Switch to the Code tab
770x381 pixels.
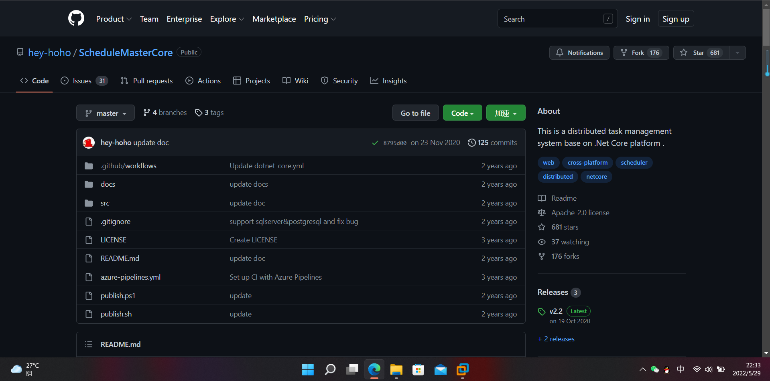tap(35, 81)
